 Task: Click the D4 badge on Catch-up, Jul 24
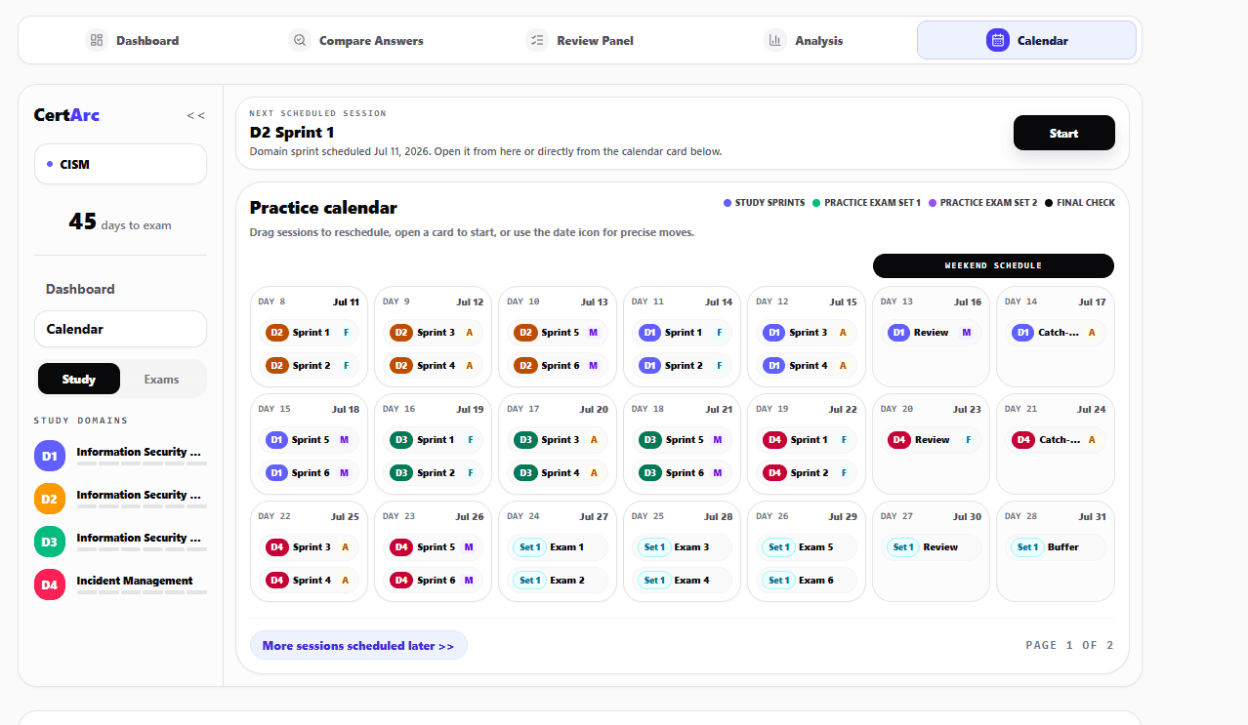point(1023,440)
